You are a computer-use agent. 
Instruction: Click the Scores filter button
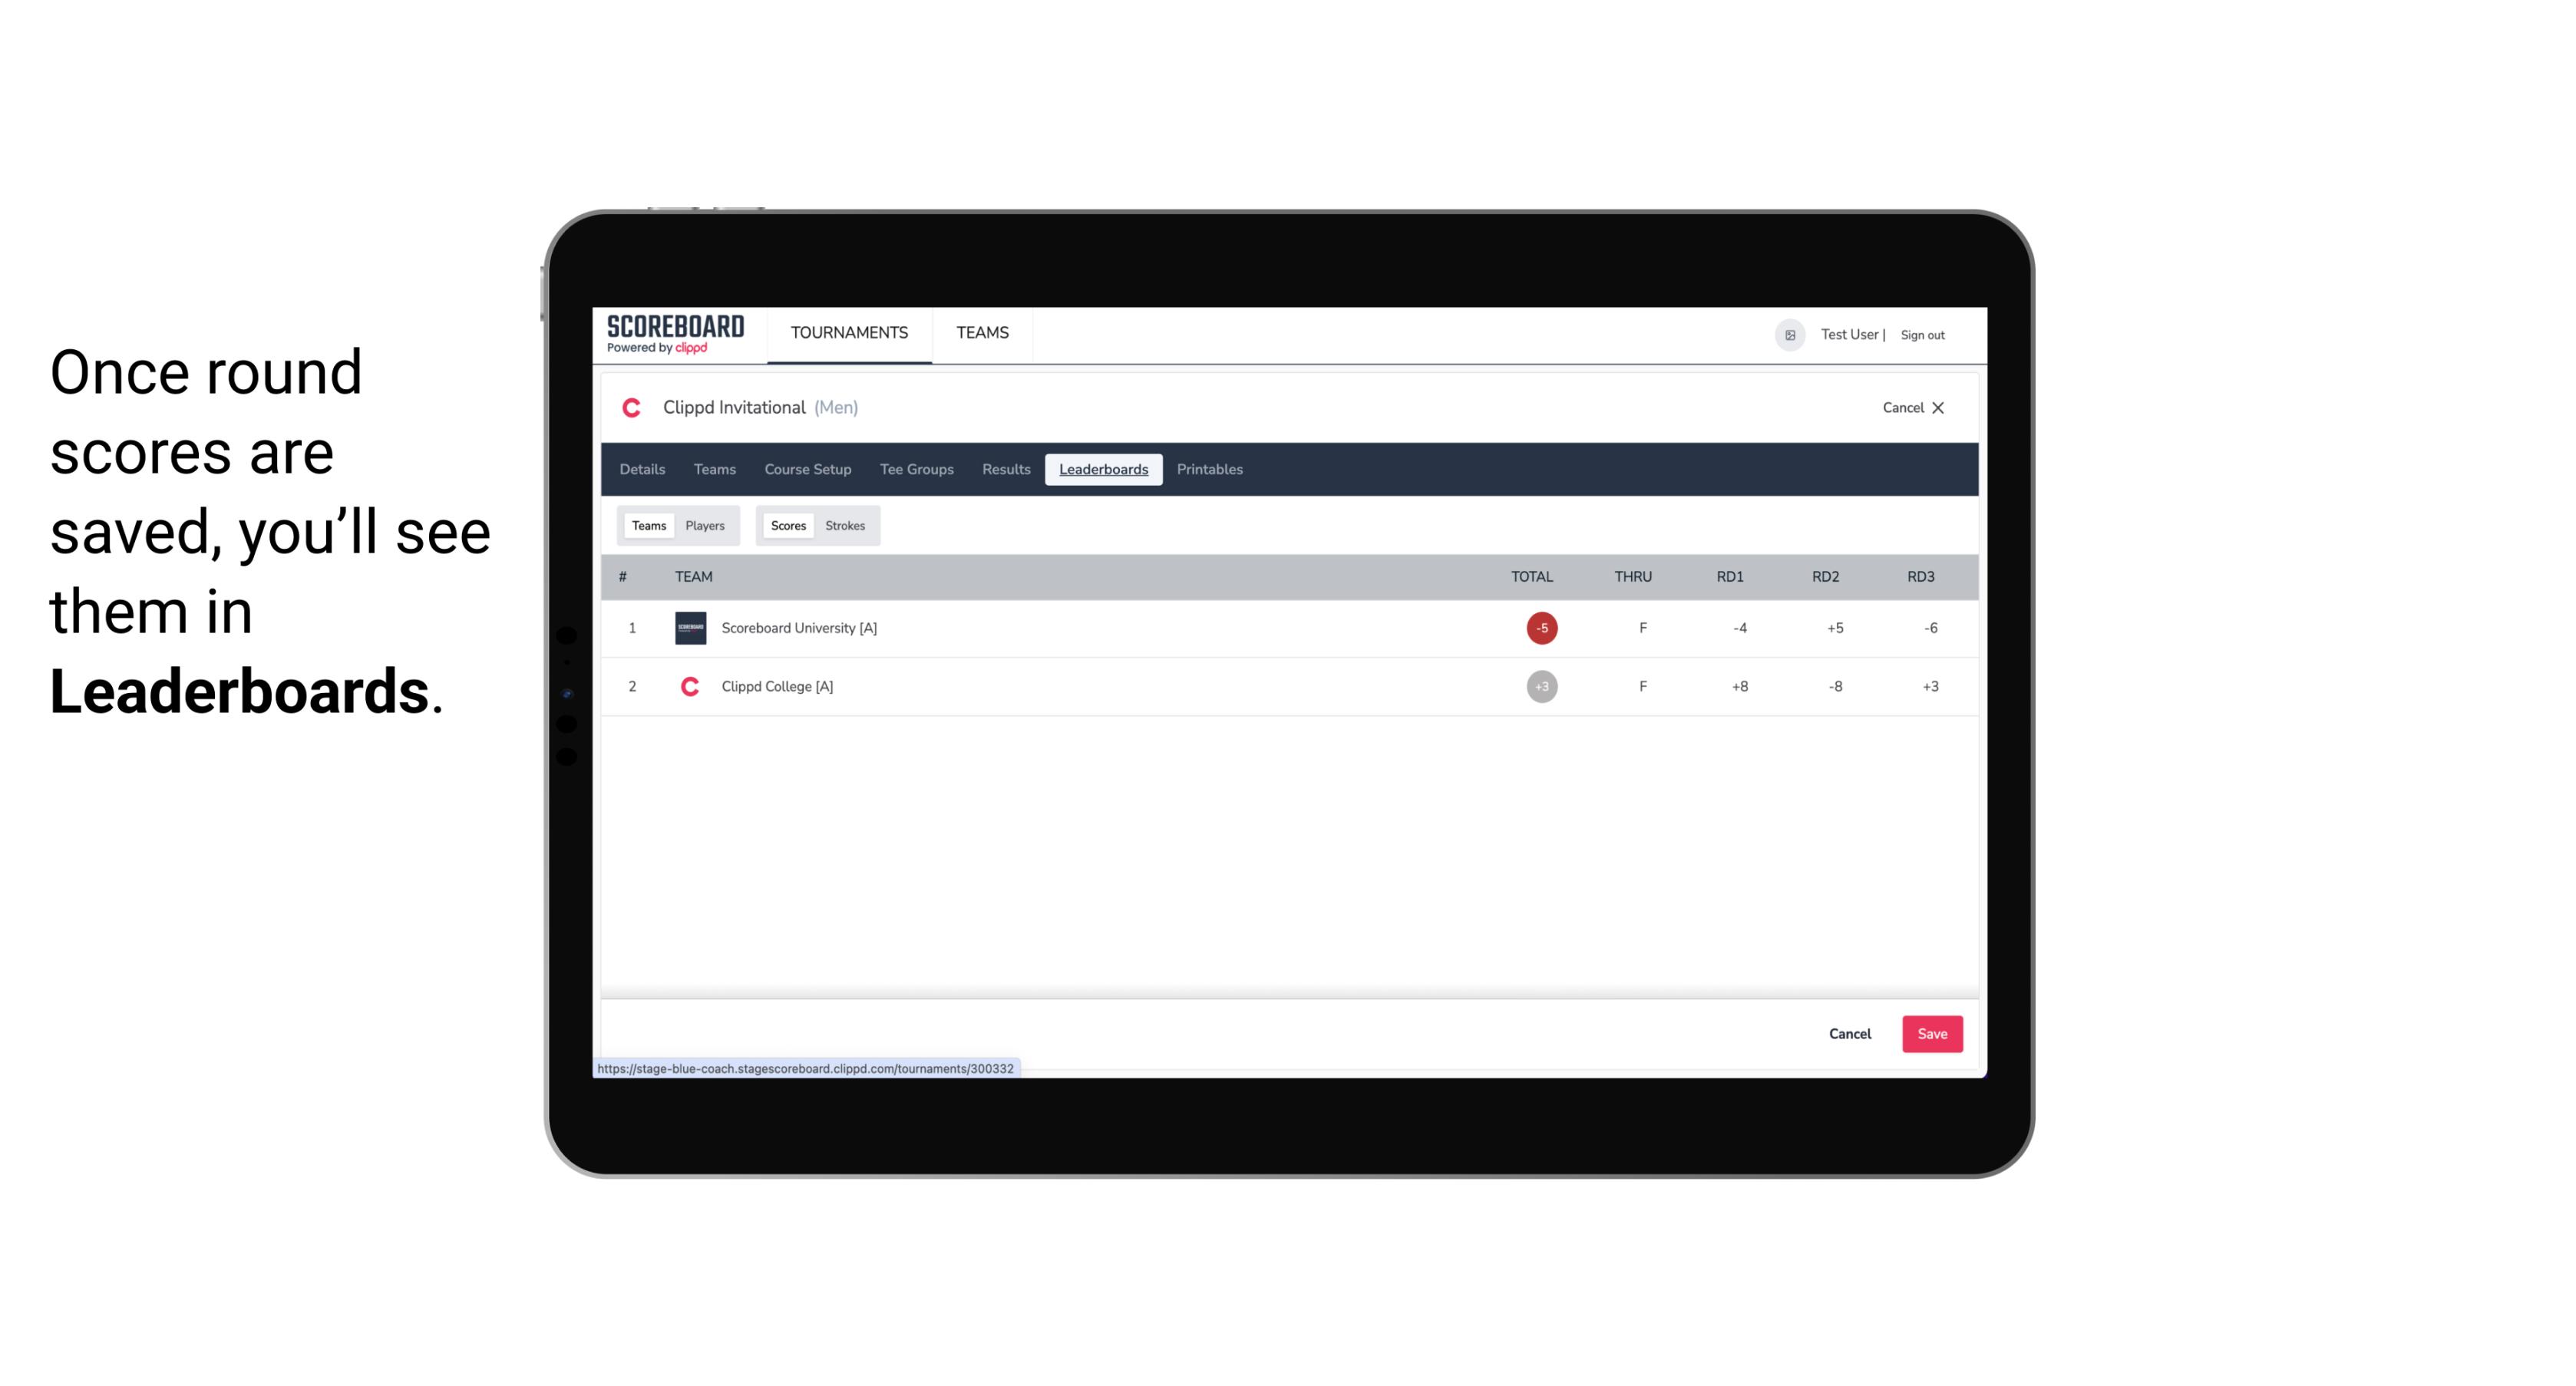(787, 524)
